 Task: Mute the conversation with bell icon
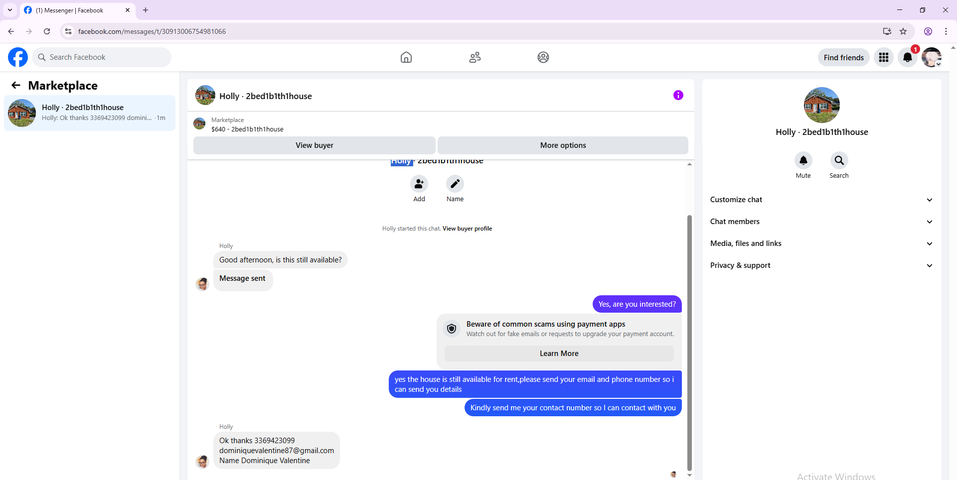803,160
